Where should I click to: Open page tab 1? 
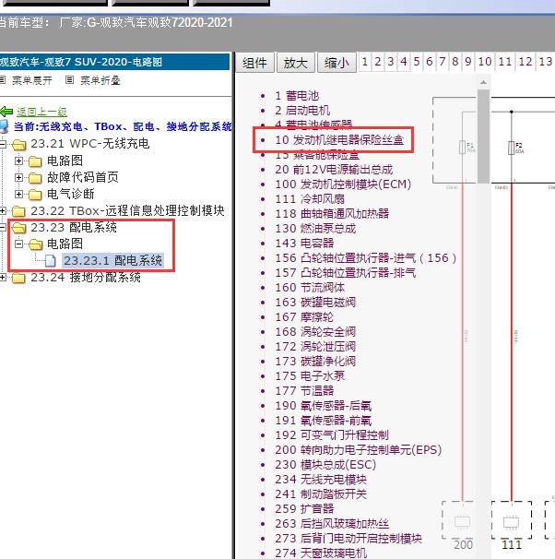tap(365, 62)
